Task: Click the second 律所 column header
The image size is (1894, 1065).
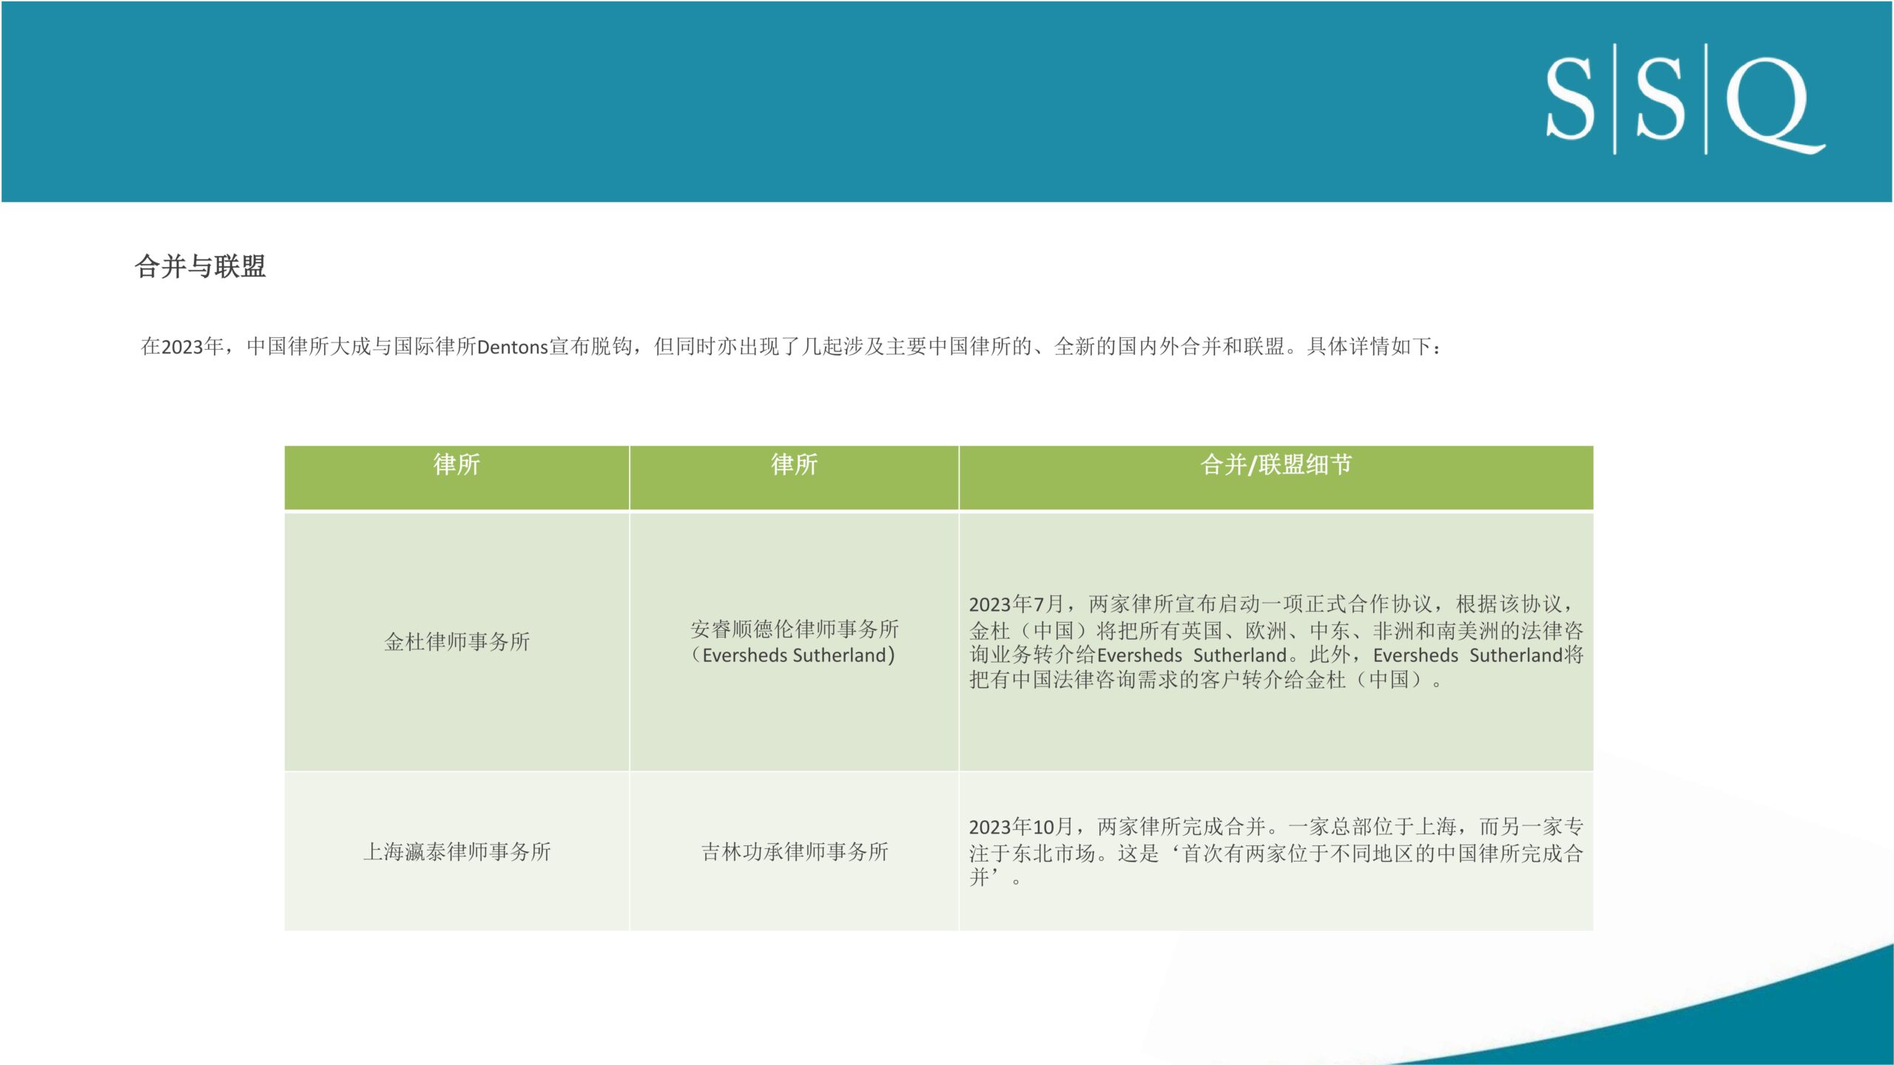Action: [x=794, y=478]
